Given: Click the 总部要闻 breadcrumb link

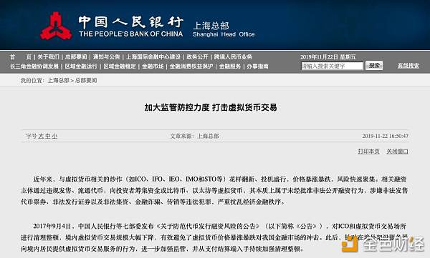Looking at the screenshot, I should [x=86, y=81].
